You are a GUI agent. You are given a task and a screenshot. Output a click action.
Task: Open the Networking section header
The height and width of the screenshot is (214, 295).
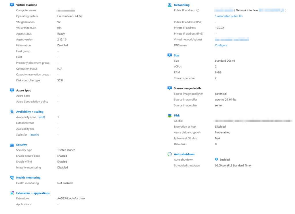[x=182, y=5]
